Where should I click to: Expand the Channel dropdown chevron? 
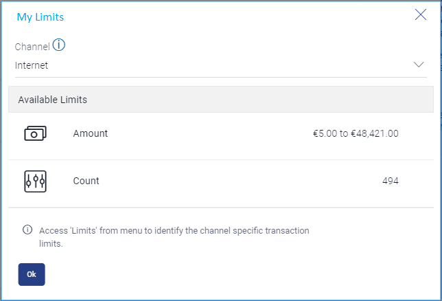coord(419,65)
